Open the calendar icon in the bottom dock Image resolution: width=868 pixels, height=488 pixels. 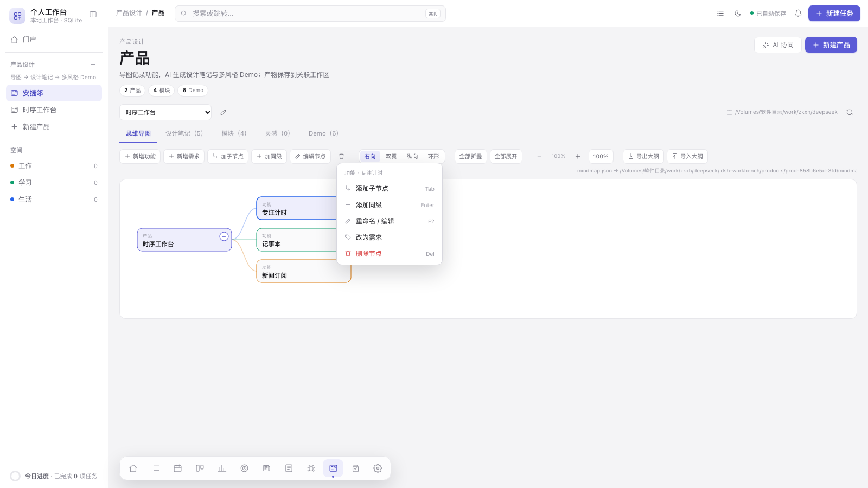[x=178, y=468]
